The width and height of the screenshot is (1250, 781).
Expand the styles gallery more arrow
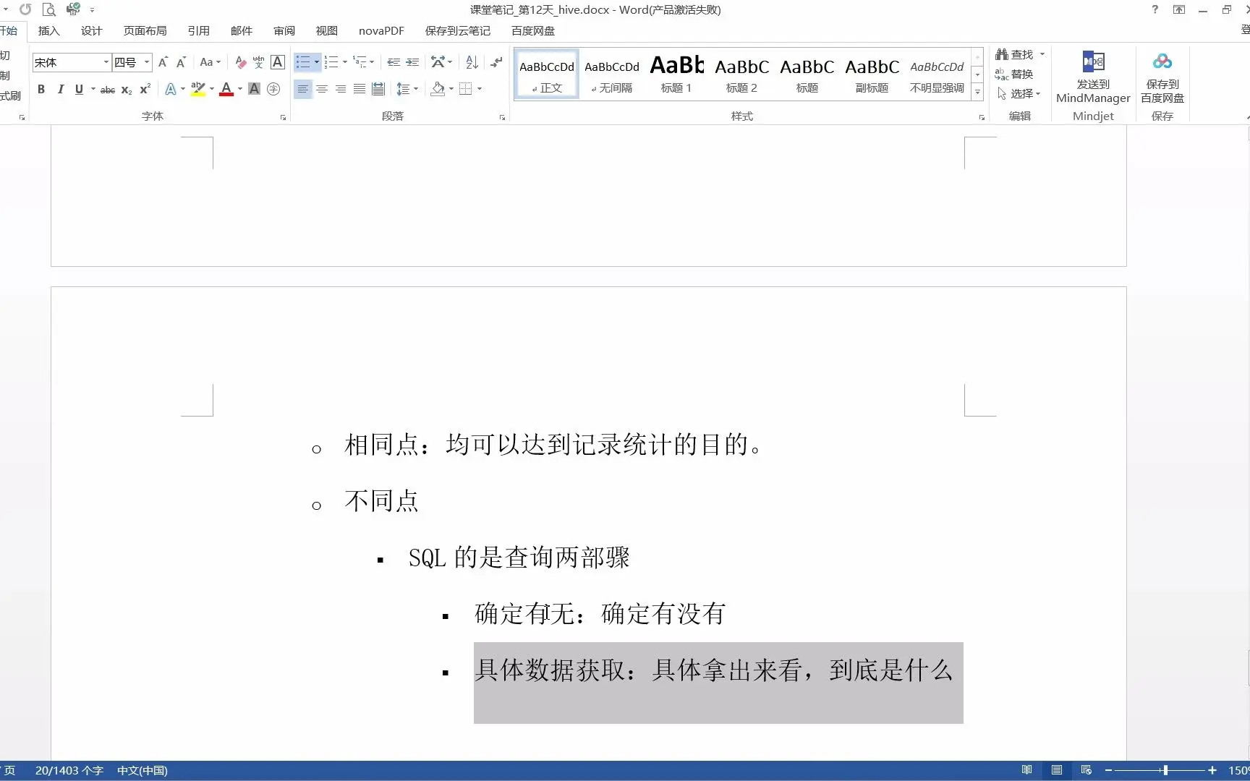tap(977, 92)
